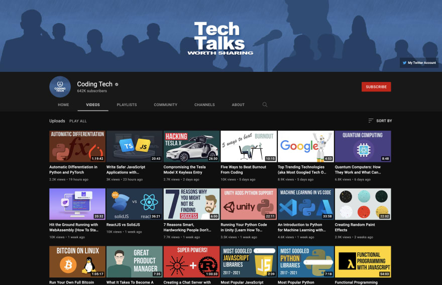The height and width of the screenshot is (285, 442).
Task: Click the verified badge beside Coding Tech
Action: tap(117, 84)
